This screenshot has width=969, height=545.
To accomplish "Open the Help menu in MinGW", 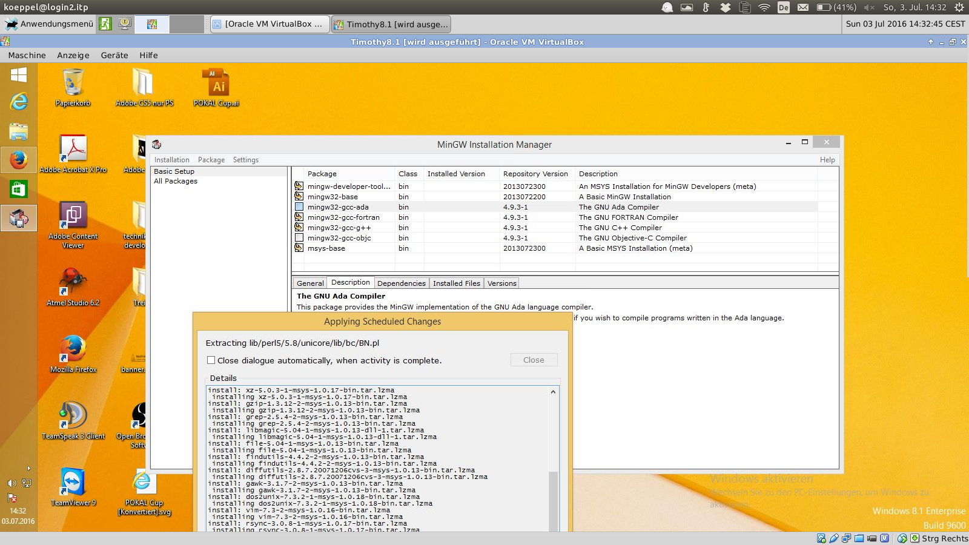I will click(x=827, y=160).
